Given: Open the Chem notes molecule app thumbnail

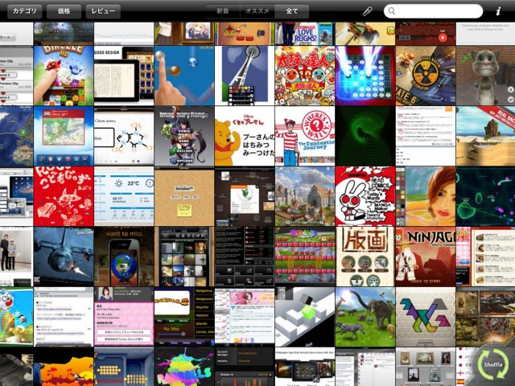Looking at the screenshot, I should (x=124, y=136).
